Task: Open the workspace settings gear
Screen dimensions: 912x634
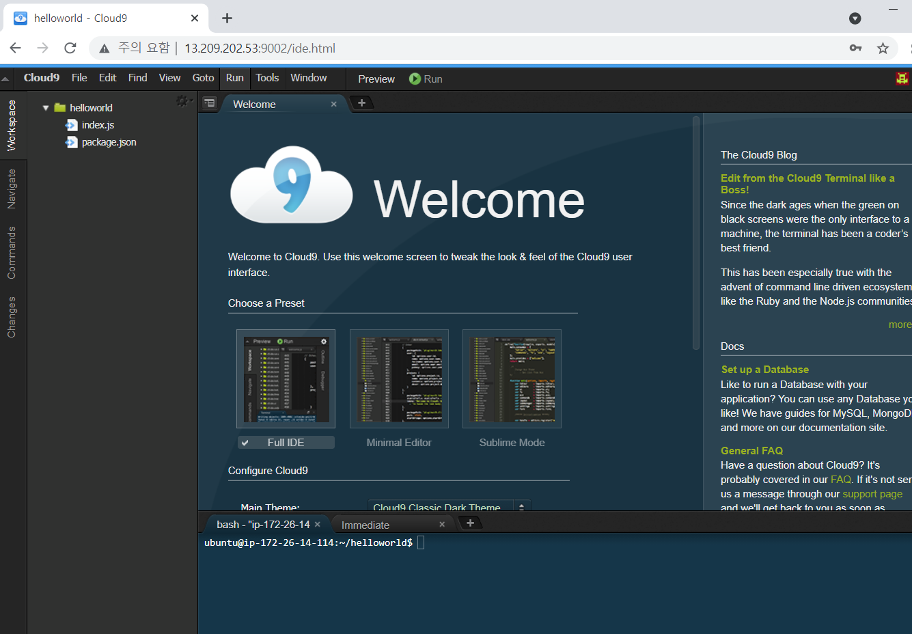Action: click(182, 101)
